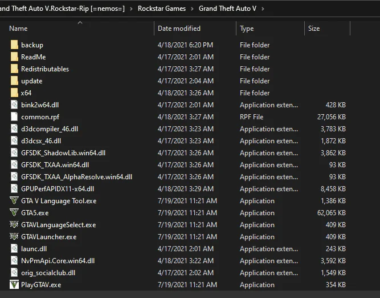The width and height of the screenshot is (380, 298).
Task: Select the PlayGTAV.exe file name
Action: [x=41, y=285]
